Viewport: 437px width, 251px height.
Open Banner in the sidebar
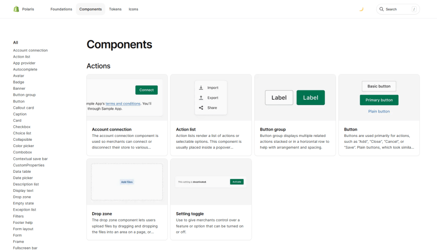coord(19,88)
